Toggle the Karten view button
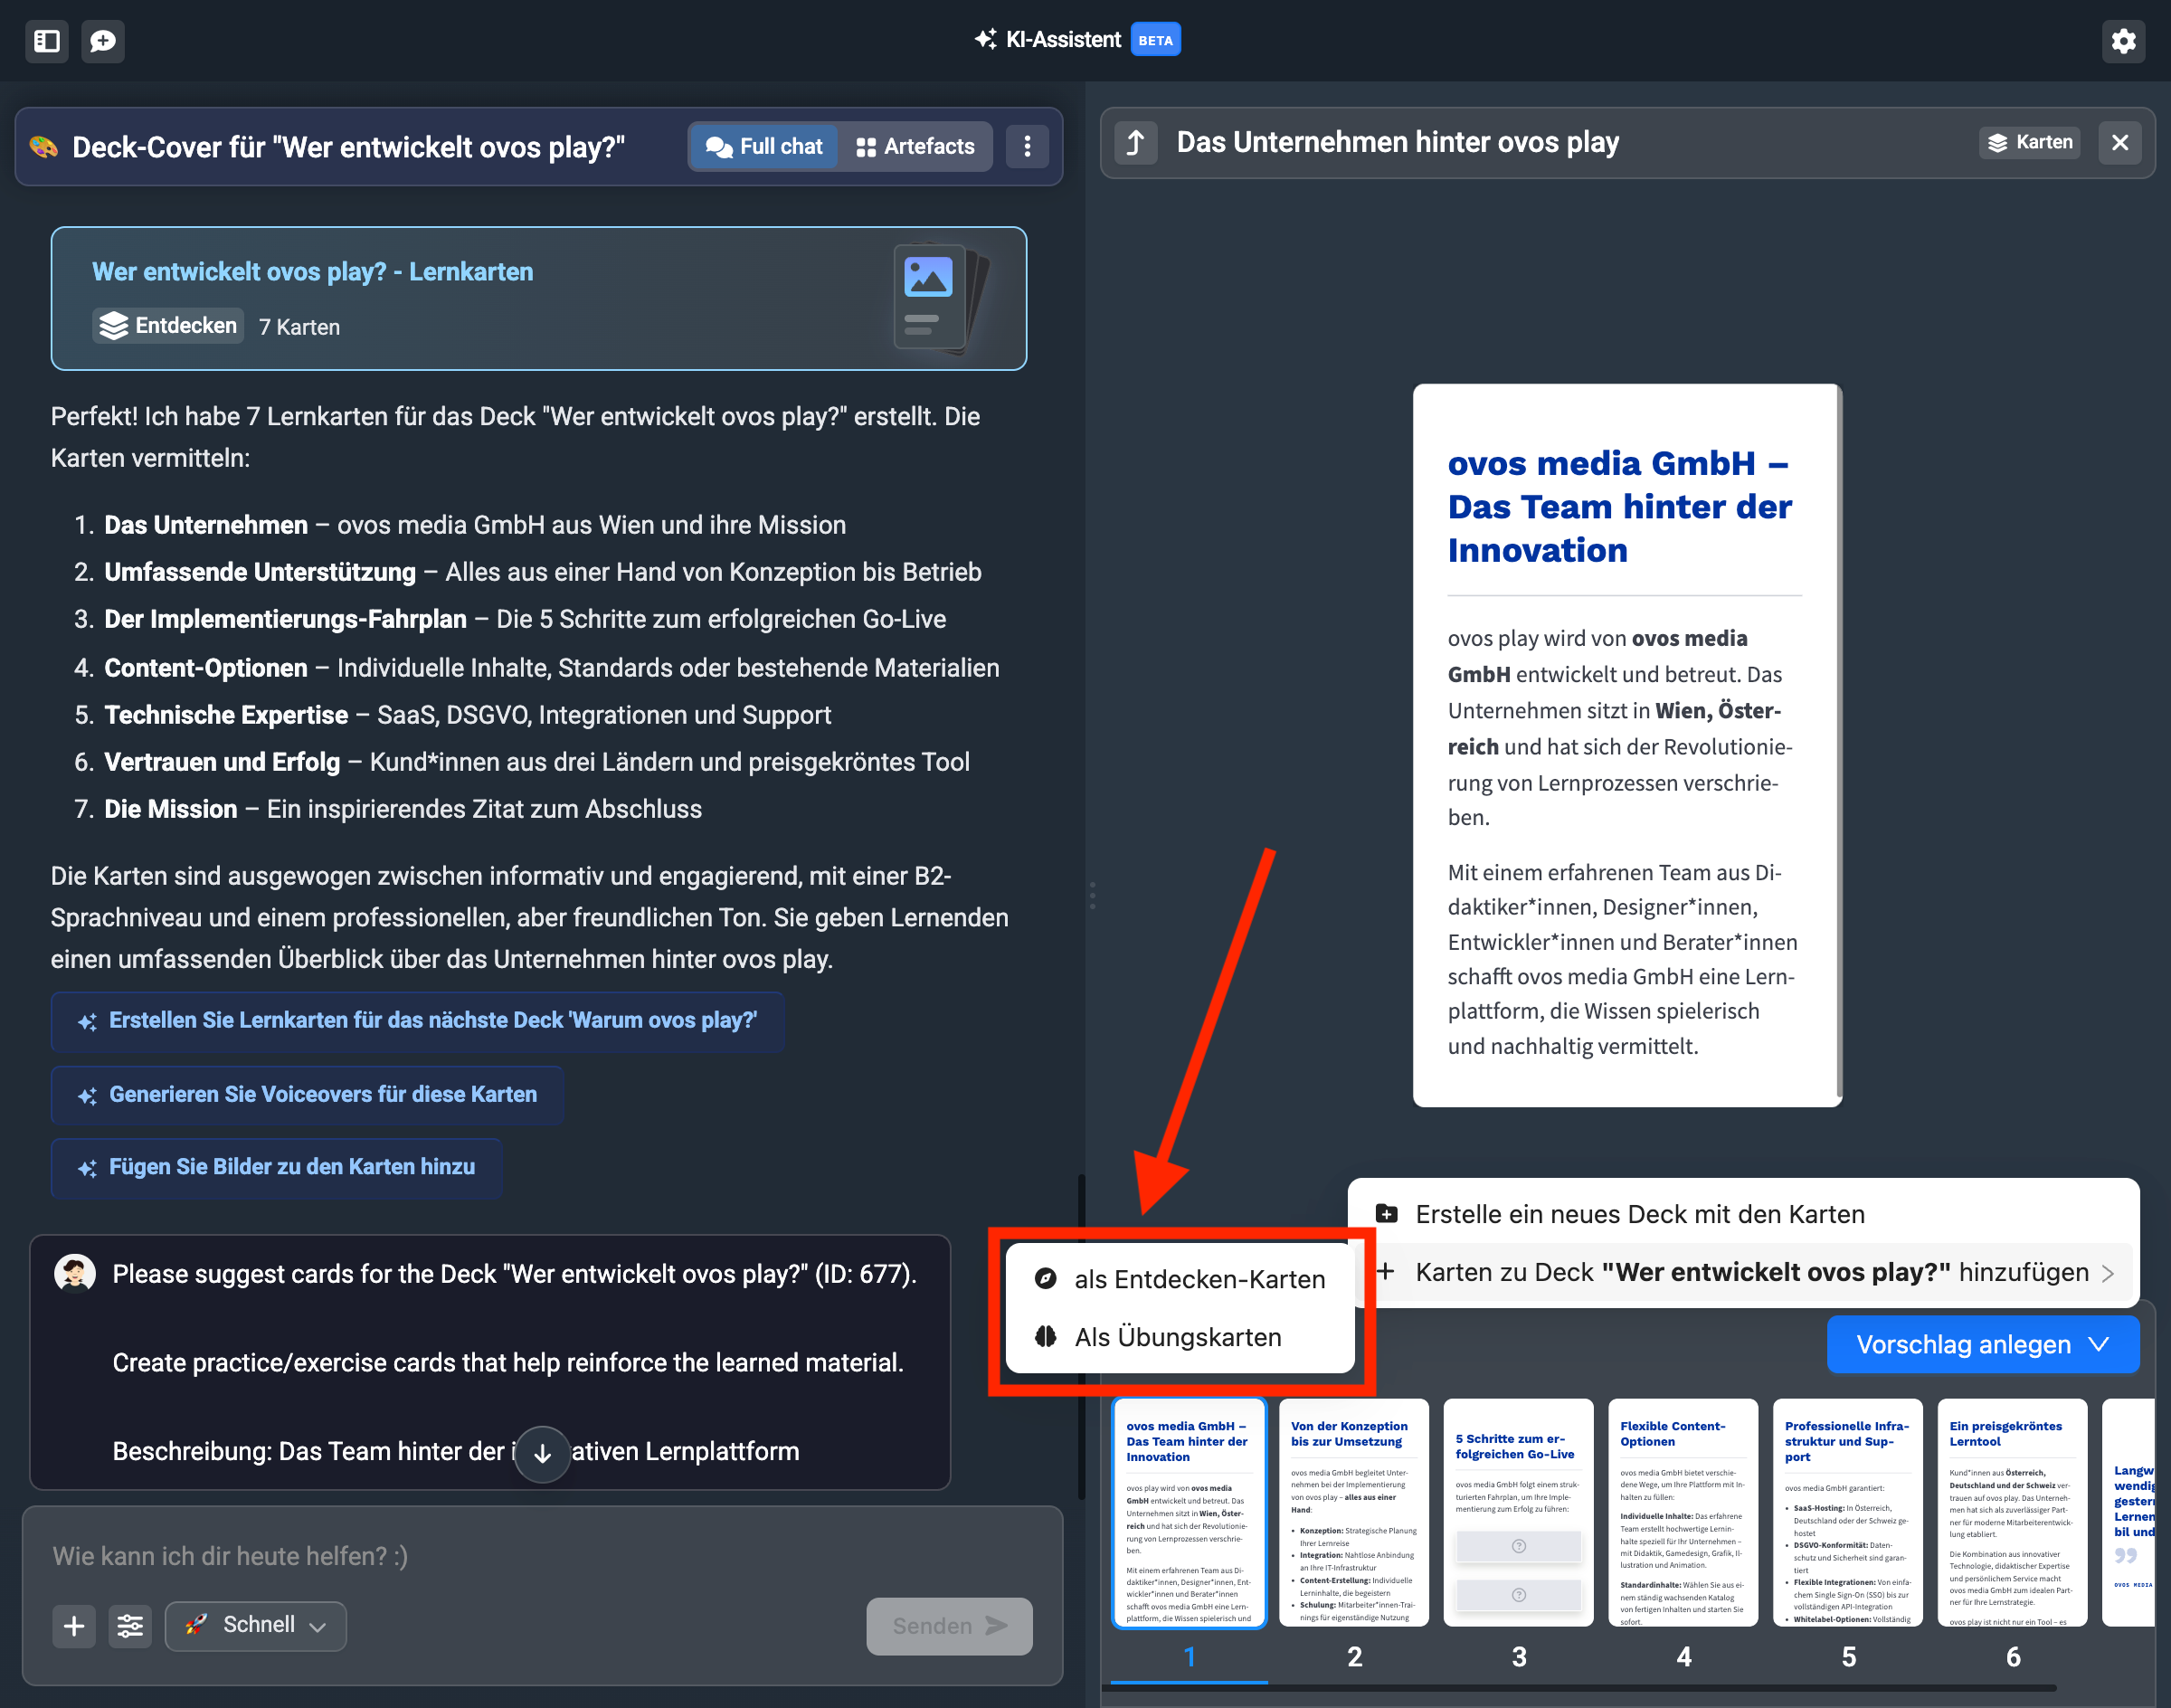2171x1708 pixels. point(2029,143)
